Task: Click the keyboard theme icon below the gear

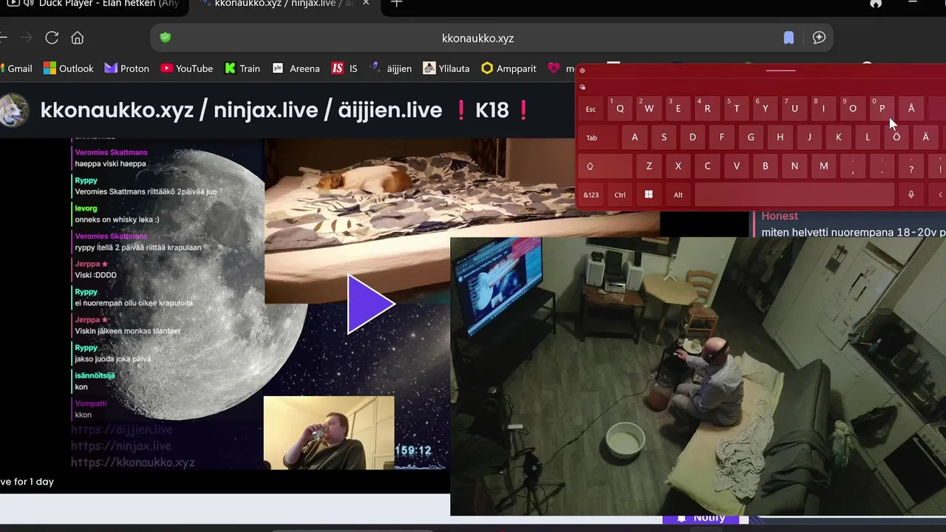Action: (582, 87)
